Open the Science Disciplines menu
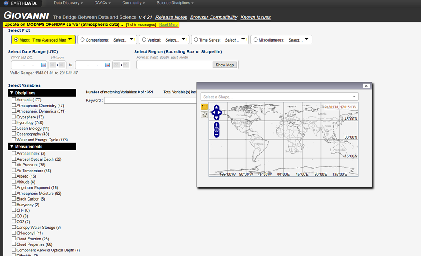 175,3
